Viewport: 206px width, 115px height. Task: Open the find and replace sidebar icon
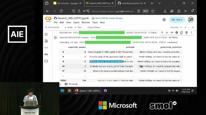[x=46, y=41]
